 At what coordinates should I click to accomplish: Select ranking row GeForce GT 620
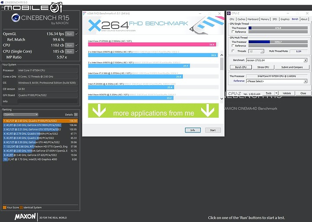click(x=40, y=155)
